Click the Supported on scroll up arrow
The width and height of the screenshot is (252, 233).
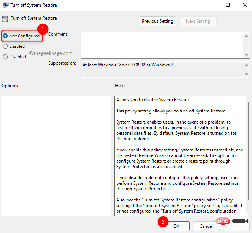tap(246, 65)
